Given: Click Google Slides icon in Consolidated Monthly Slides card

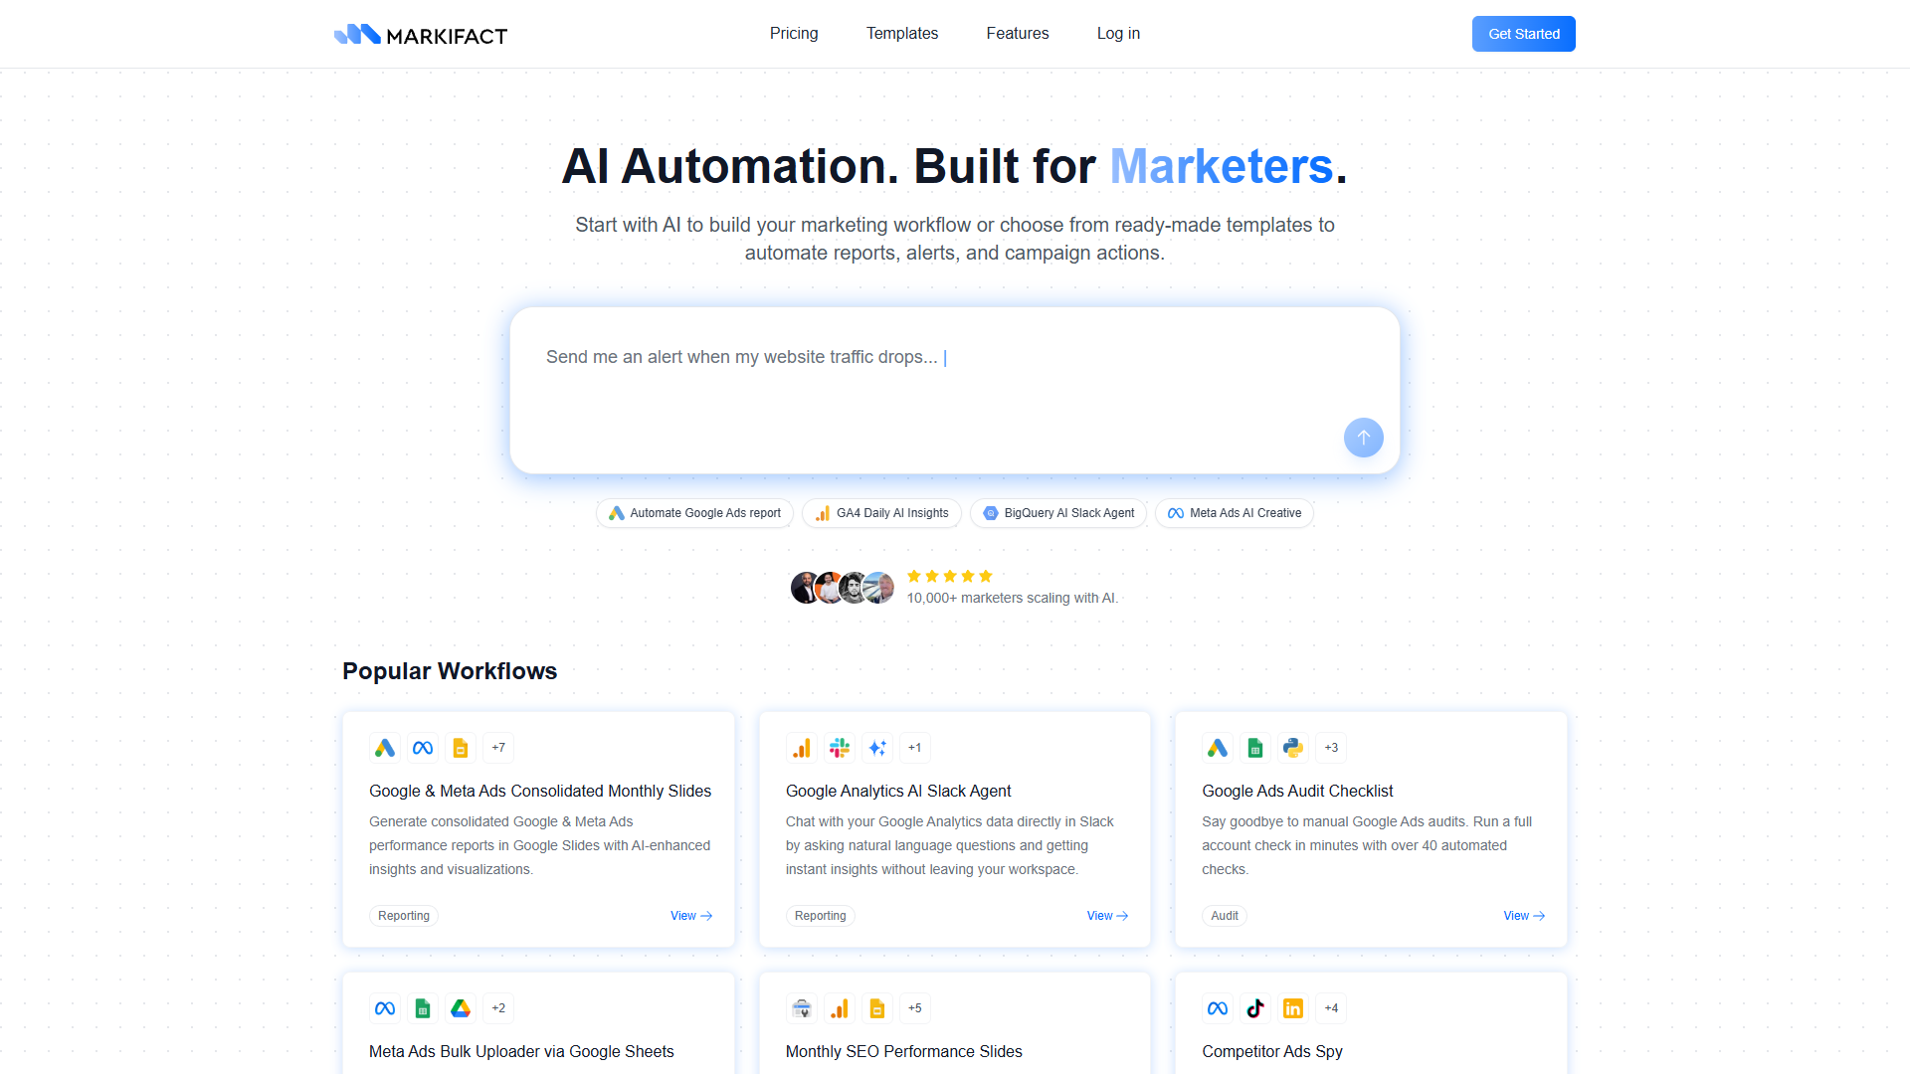Looking at the screenshot, I should [461, 748].
